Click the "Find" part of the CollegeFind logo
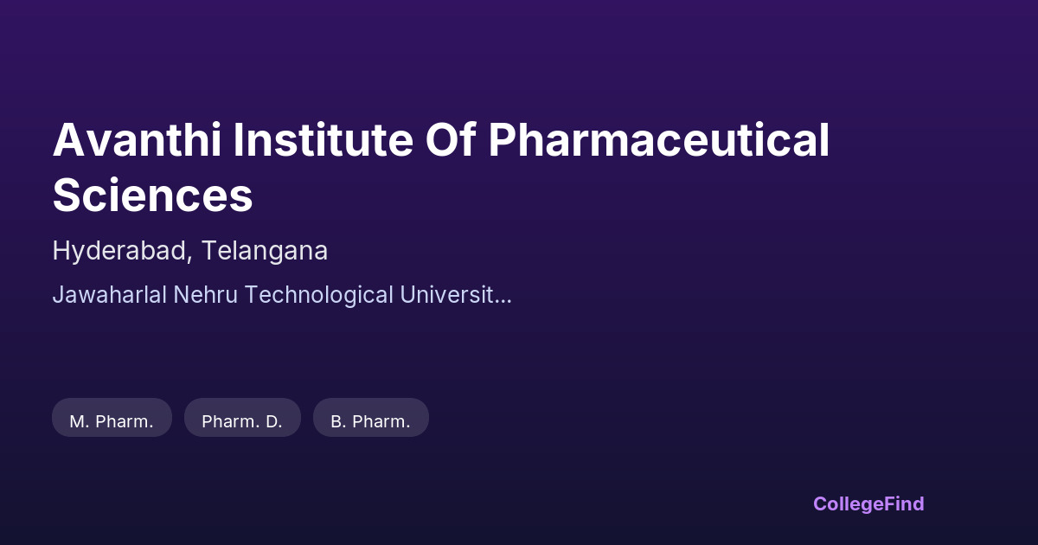Image resolution: width=1038 pixels, height=545 pixels. (904, 503)
